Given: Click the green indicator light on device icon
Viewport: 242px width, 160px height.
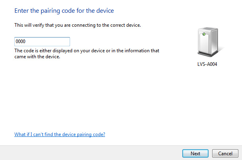Looking at the screenshot, I should click(204, 34).
